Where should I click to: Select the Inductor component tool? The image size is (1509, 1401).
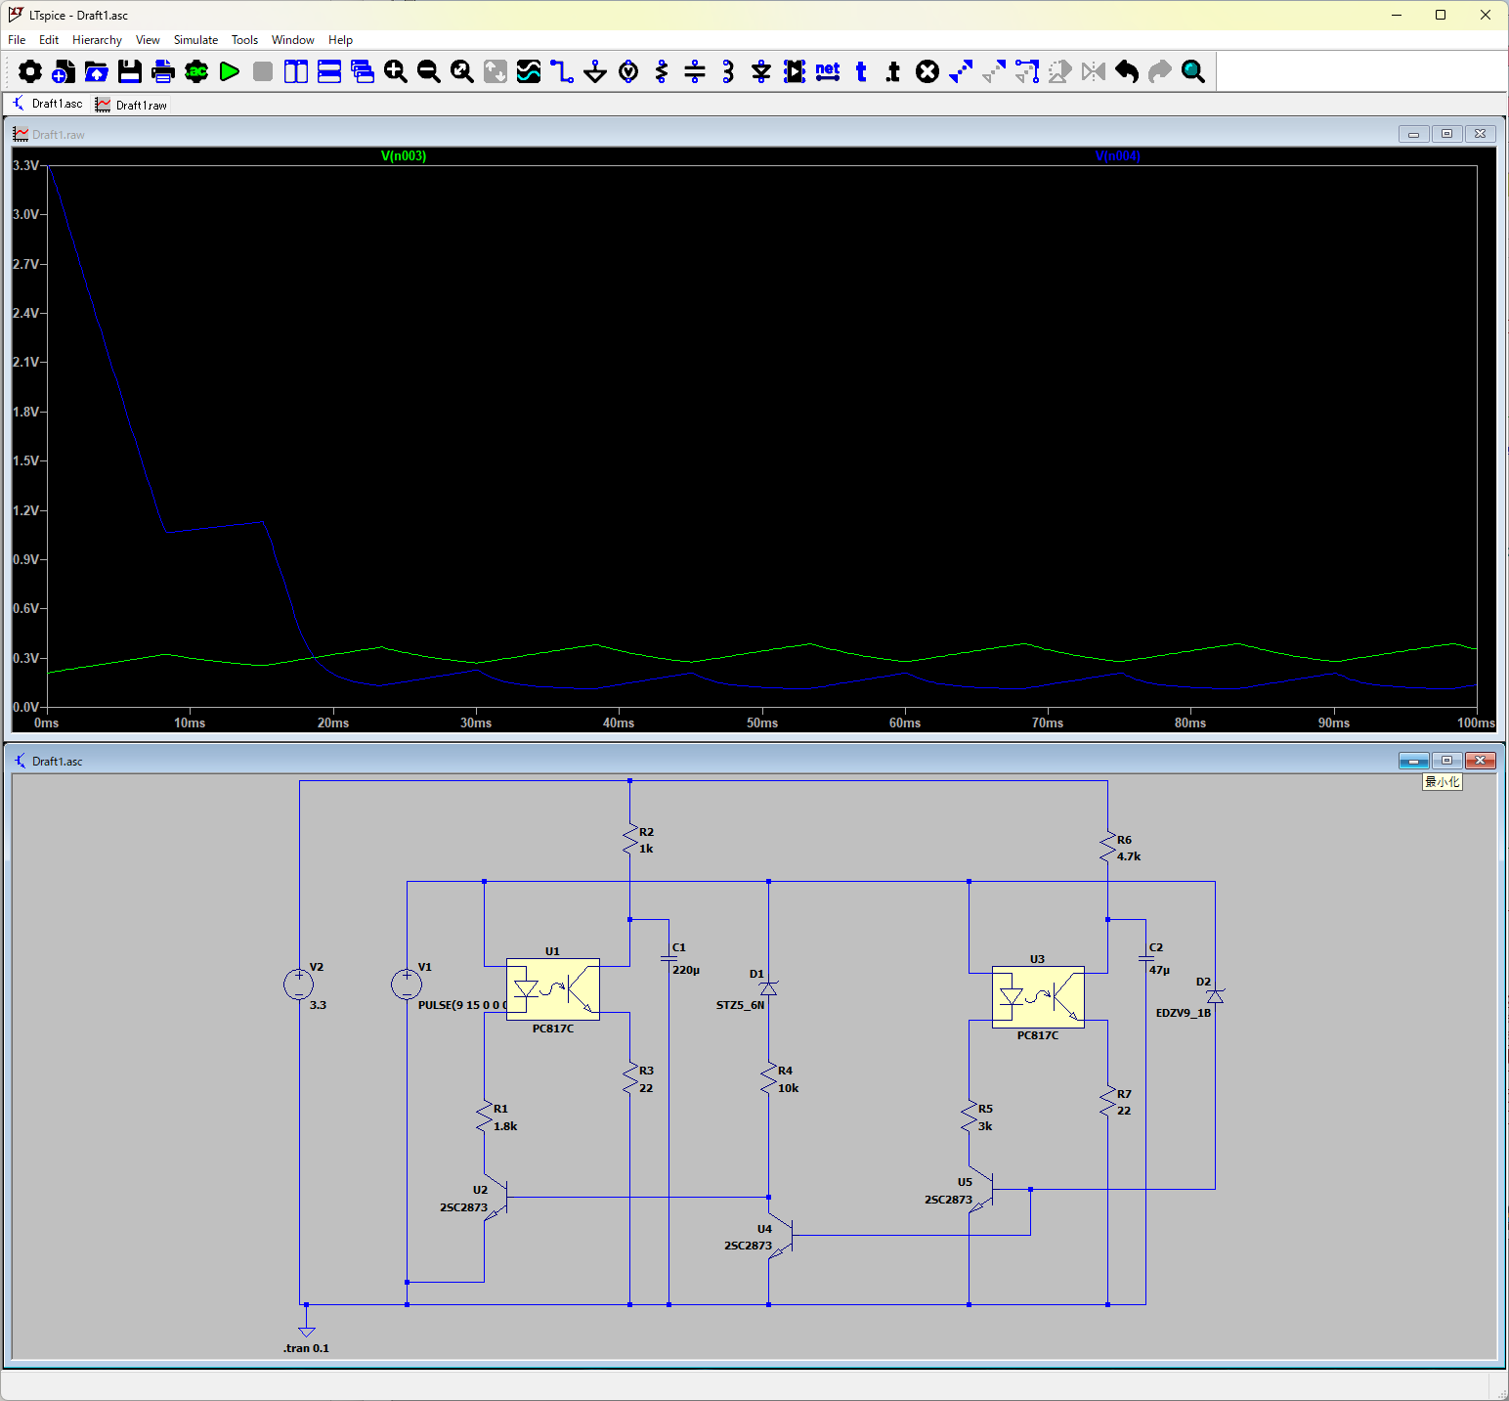click(x=728, y=71)
